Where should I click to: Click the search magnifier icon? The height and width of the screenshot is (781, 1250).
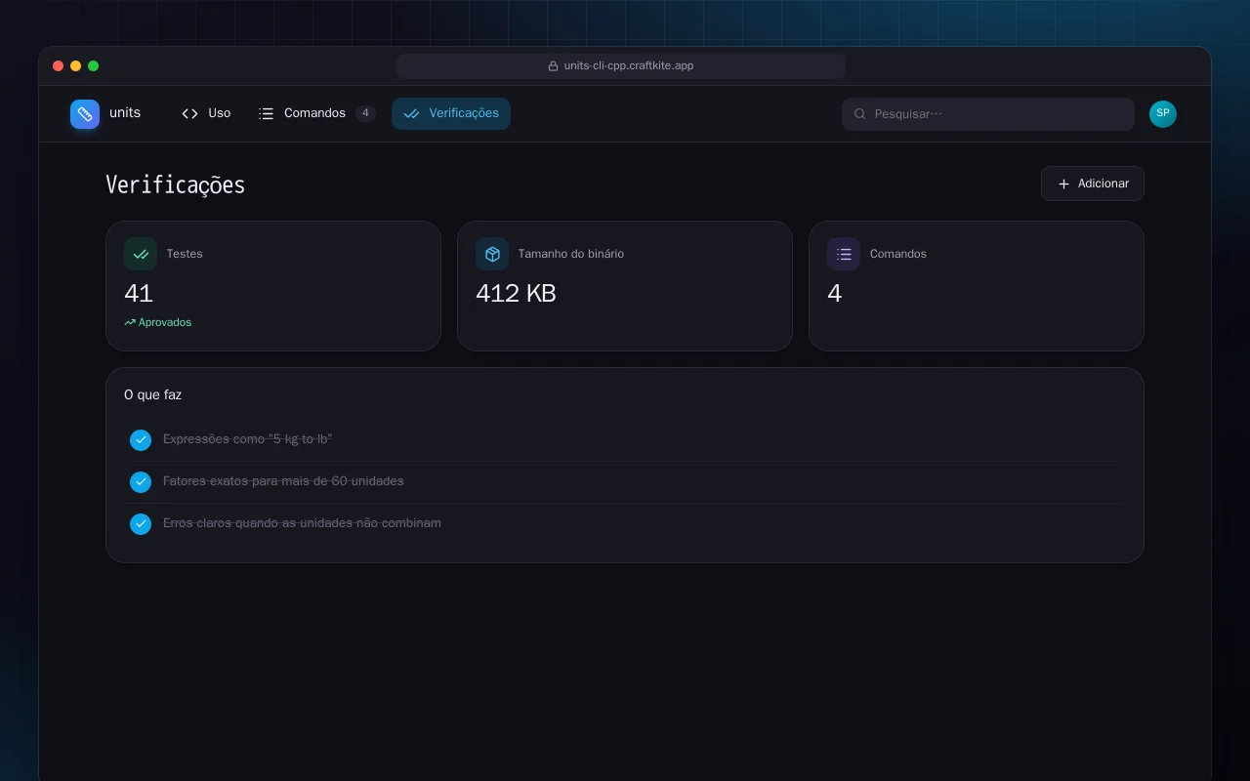pos(860,114)
